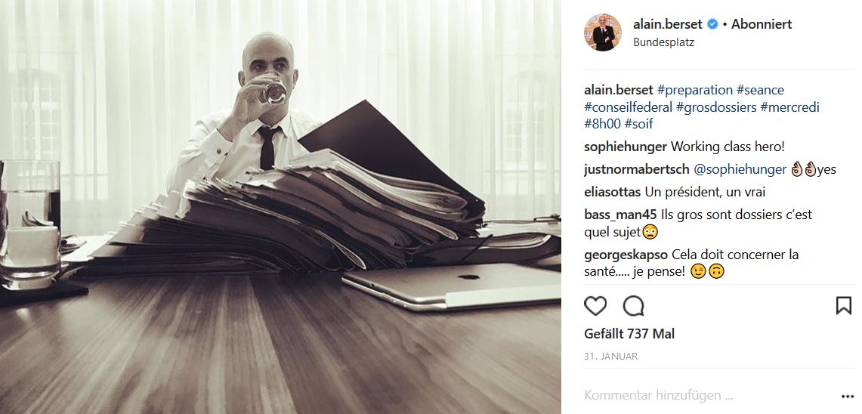862x414 pixels.
Task: Open the #soif hashtag
Action: click(x=639, y=124)
